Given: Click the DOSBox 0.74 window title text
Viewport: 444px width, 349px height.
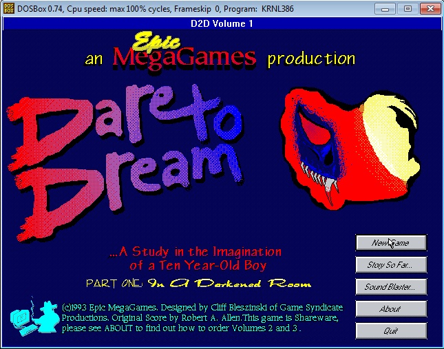Looking at the screenshot, I should (x=155, y=9).
